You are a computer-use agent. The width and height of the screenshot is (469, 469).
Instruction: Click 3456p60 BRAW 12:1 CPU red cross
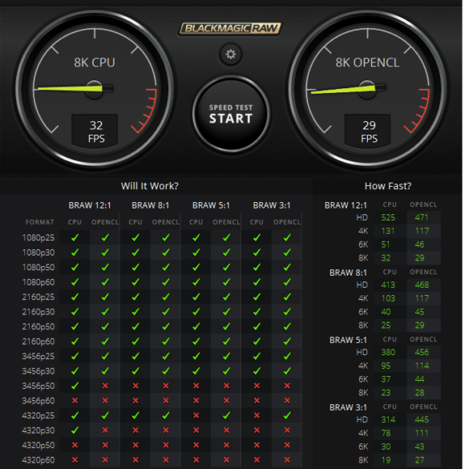coord(75,401)
